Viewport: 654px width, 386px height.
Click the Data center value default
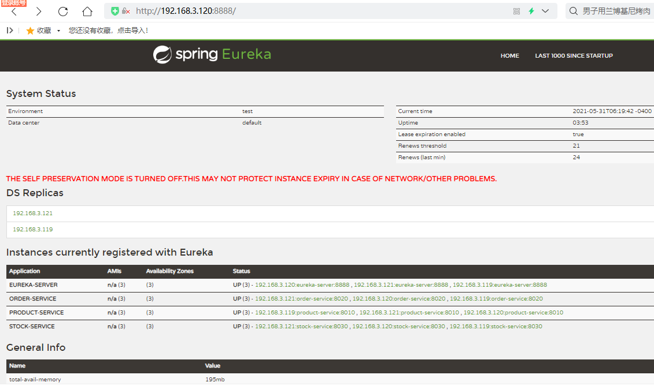[x=252, y=123]
